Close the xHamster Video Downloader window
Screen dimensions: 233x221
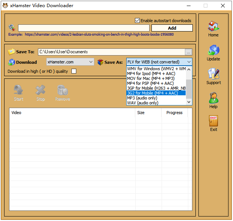(223, 6)
